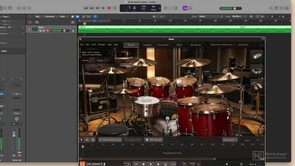The image size is (295, 166).
Task: Toggle the blue Catch Playhead icon
Action: [x=95, y=17]
